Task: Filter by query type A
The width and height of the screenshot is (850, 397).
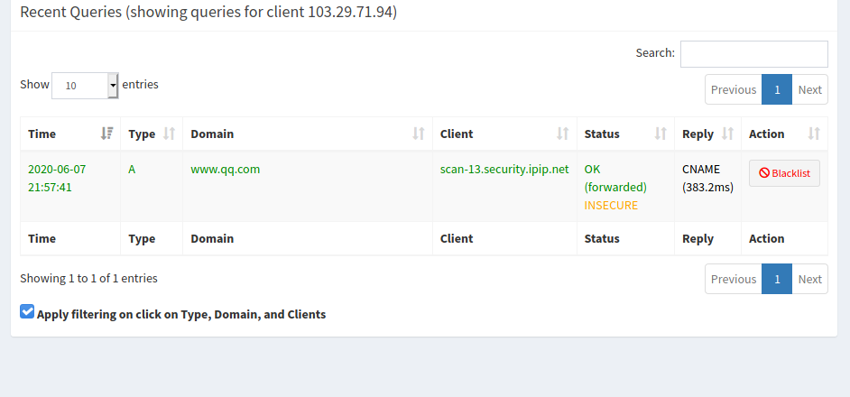Action: (132, 169)
